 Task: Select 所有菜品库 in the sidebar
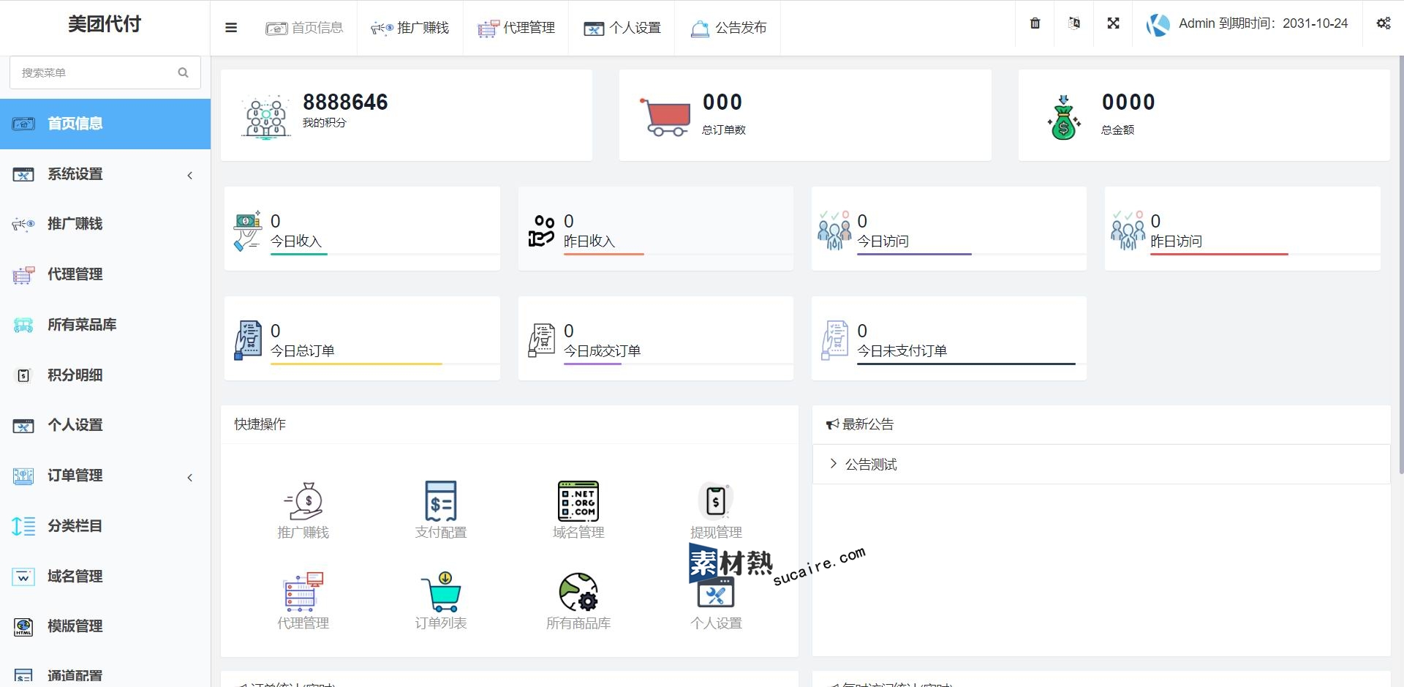click(105, 325)
